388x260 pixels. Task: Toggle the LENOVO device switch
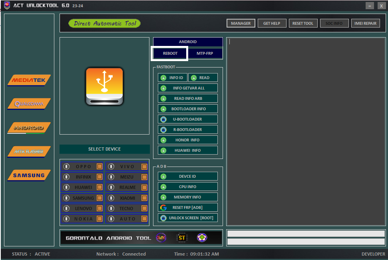(66, 208)
